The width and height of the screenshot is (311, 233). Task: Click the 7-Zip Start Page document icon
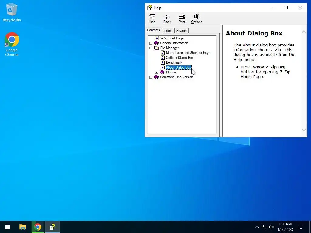tap(157, 38)
